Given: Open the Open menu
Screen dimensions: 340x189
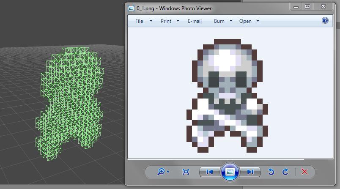Looking at the screenshot, I should (x=245, y=21).
